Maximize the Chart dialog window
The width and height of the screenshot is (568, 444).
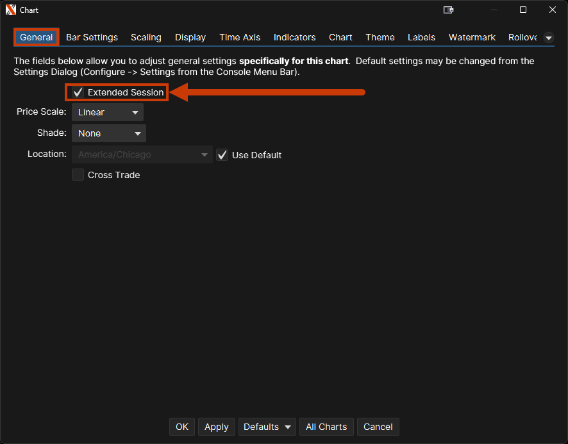pos(523,10)
